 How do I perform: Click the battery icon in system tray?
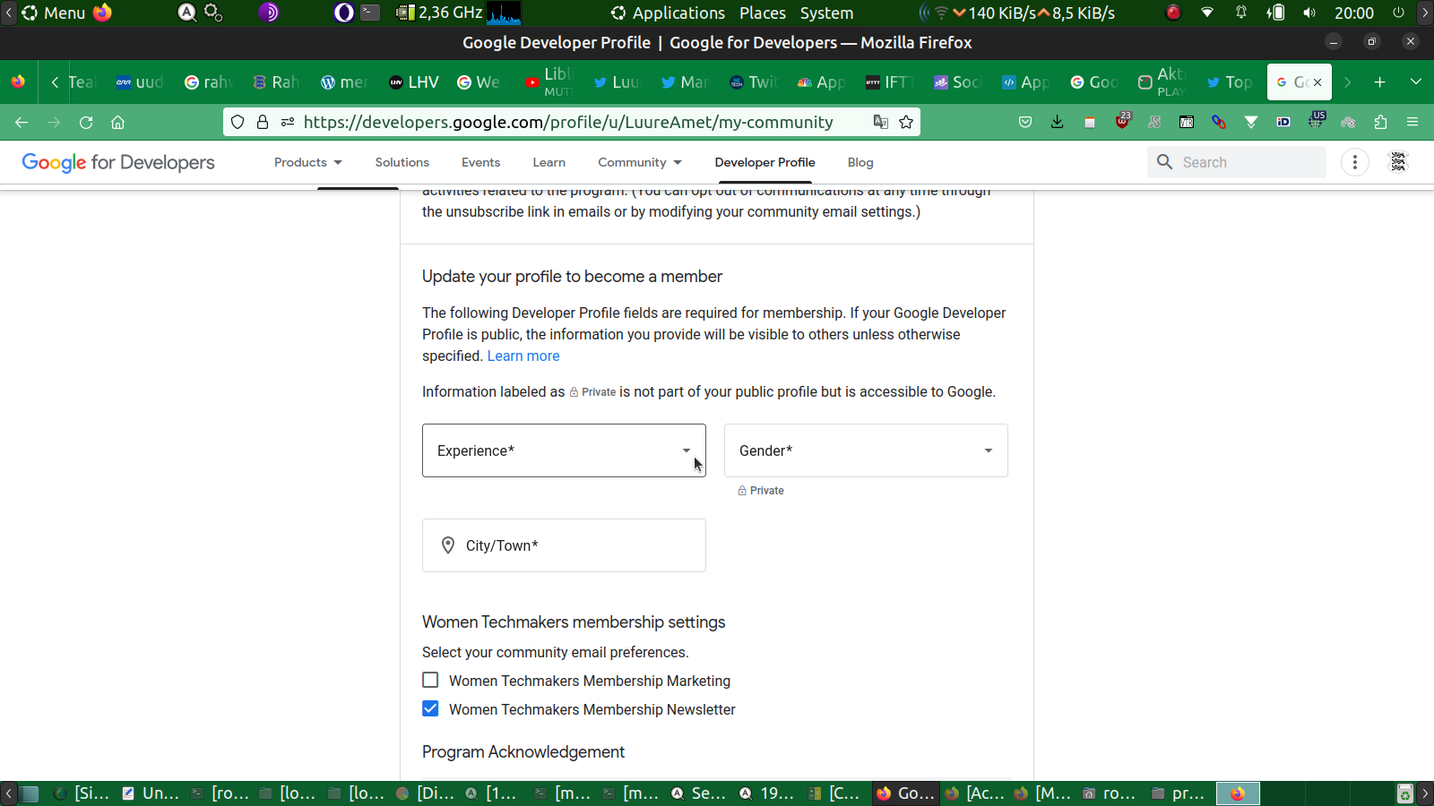(x=1275, y=13)
